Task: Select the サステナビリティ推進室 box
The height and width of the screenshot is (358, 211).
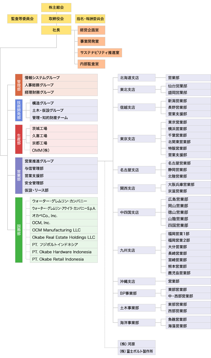Action: point(100,53)
